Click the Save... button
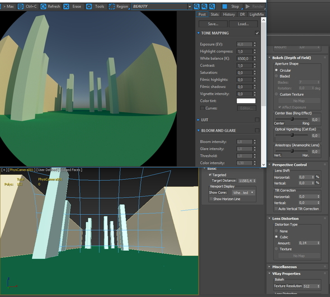This screenshot has height=297, width=330. [213, 24]
